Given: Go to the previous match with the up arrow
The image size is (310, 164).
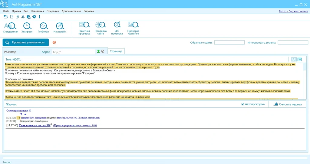Looking at the screenshot, I should pos(25,114).
